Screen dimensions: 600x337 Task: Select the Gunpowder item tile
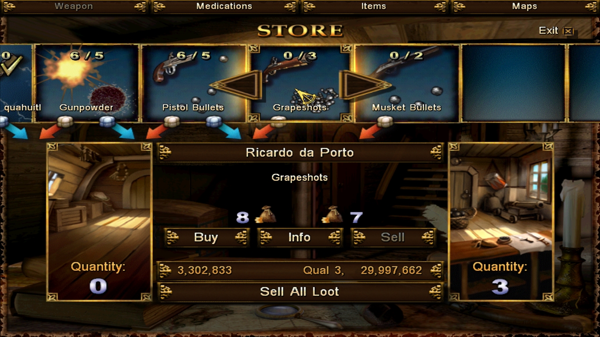click(x=87, y=83)
